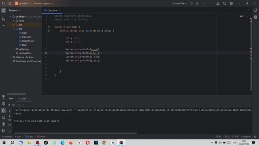Open editor tab options (three dots)

click(248, 11)
